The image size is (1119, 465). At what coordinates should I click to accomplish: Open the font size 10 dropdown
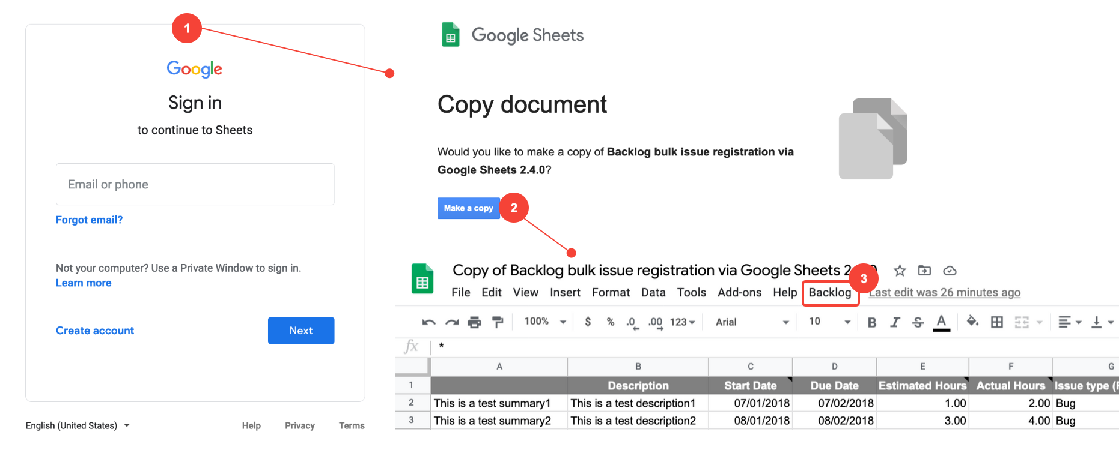click(829, 322)
